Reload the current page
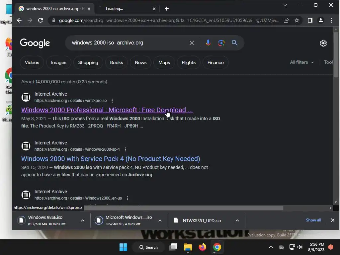 (x=41, y=20)
